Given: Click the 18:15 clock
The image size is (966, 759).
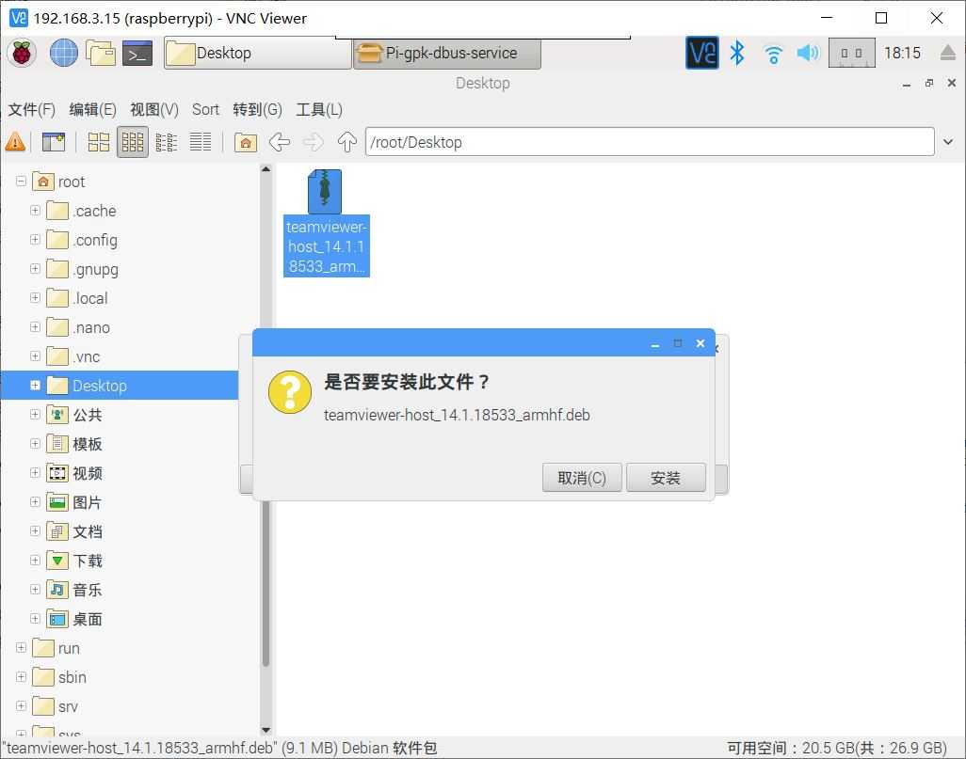Looking at the screenshot, I should (x=902, y=53).
